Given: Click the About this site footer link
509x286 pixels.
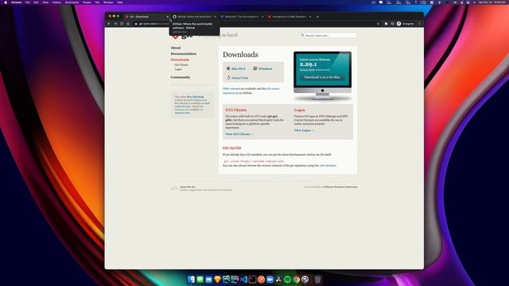Looking at the screenshot, I should 188,187.
